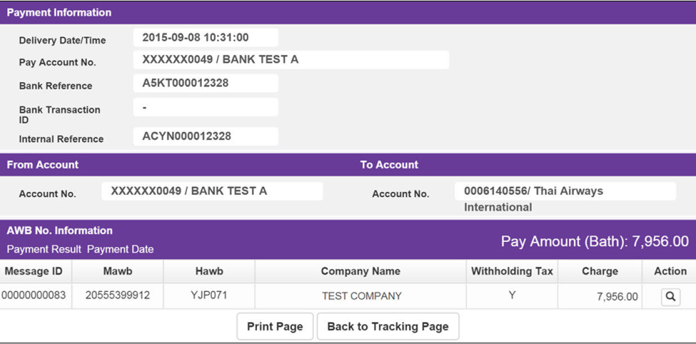Click the Charge column header

[600, 272]
